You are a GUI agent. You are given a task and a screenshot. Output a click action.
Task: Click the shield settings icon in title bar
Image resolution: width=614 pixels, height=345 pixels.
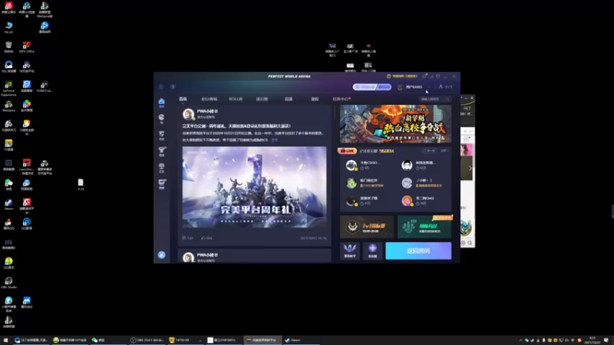438,76
